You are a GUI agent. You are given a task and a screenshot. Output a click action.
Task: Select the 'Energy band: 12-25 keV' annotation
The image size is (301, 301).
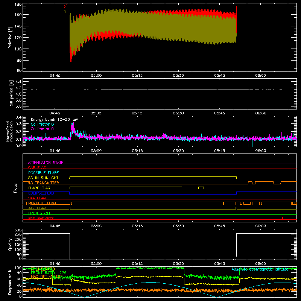point(55,120)
